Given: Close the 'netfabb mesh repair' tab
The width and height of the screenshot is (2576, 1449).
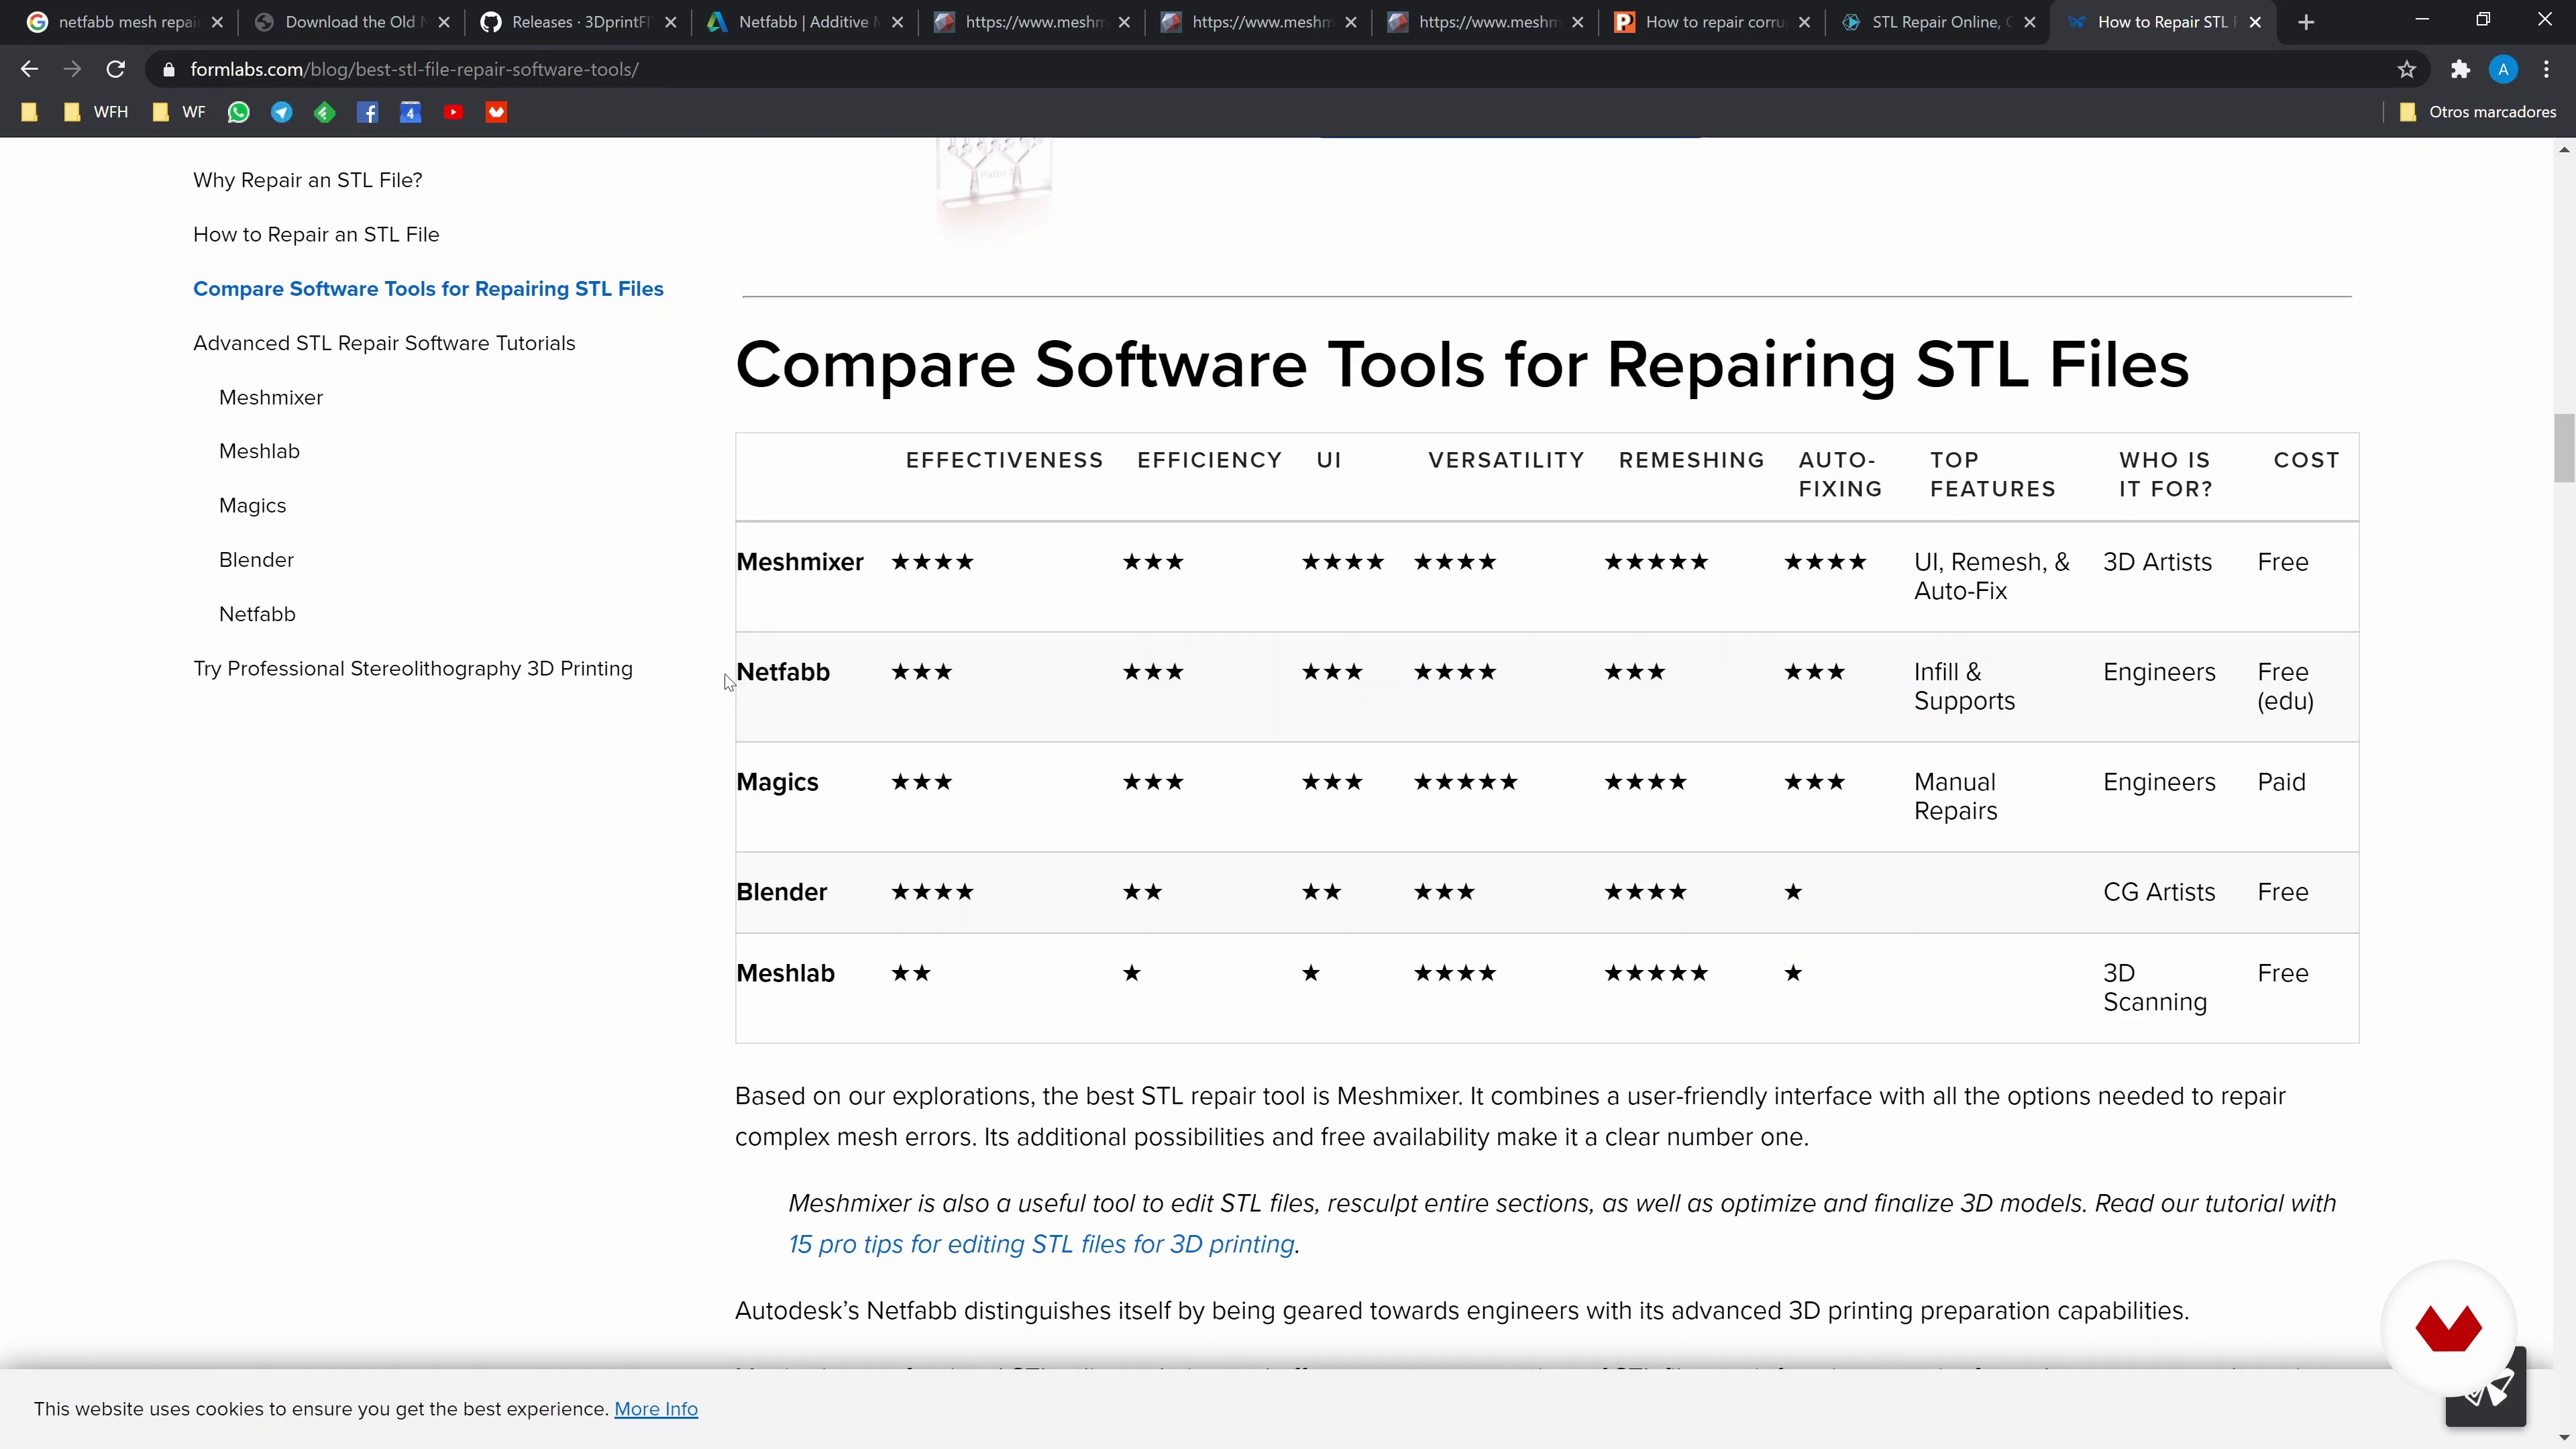Looking at the screenshot, I should pyautogui.click(x=217, y=22).
